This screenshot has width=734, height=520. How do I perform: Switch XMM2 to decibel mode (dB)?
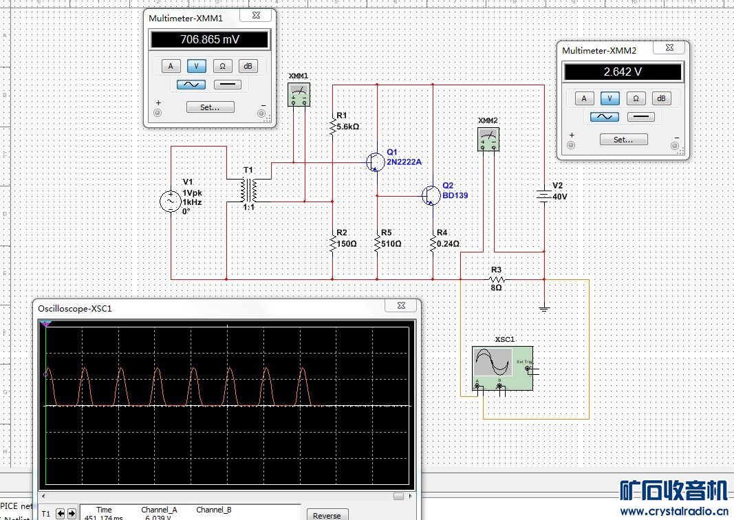coord(661,98)
